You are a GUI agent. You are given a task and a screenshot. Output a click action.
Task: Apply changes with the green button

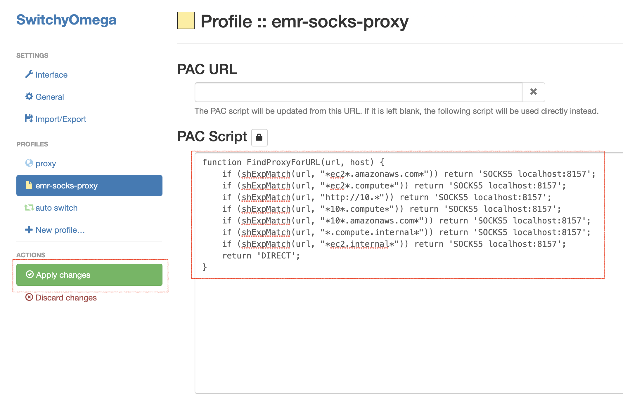coord(89,275)
